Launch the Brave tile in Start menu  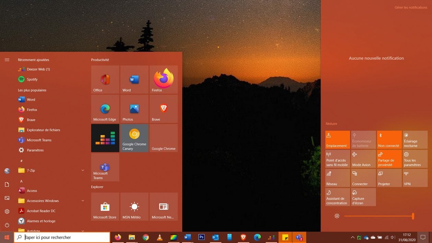(164, 109)
